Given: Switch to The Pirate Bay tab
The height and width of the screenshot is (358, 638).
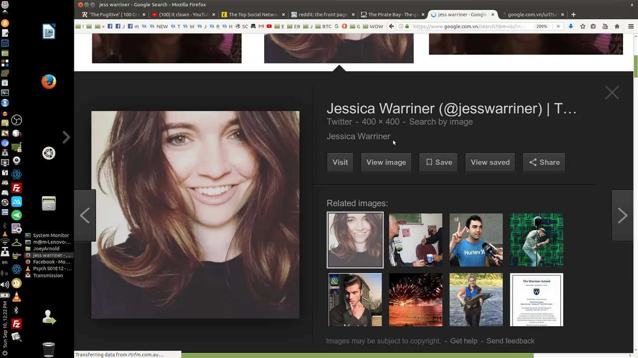Looking at the screenshot, I should pos(392,14).
